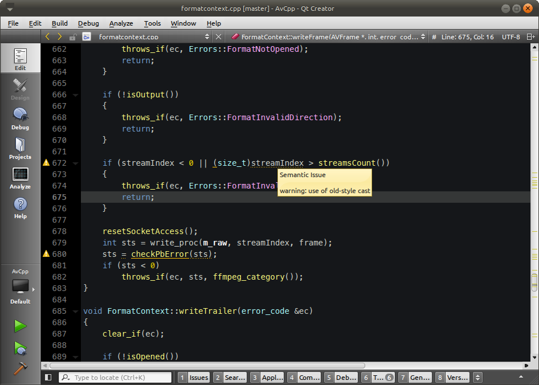539x385 pixels.
Task: Close the formatcontext.cpp document
Action: (218, 37)
